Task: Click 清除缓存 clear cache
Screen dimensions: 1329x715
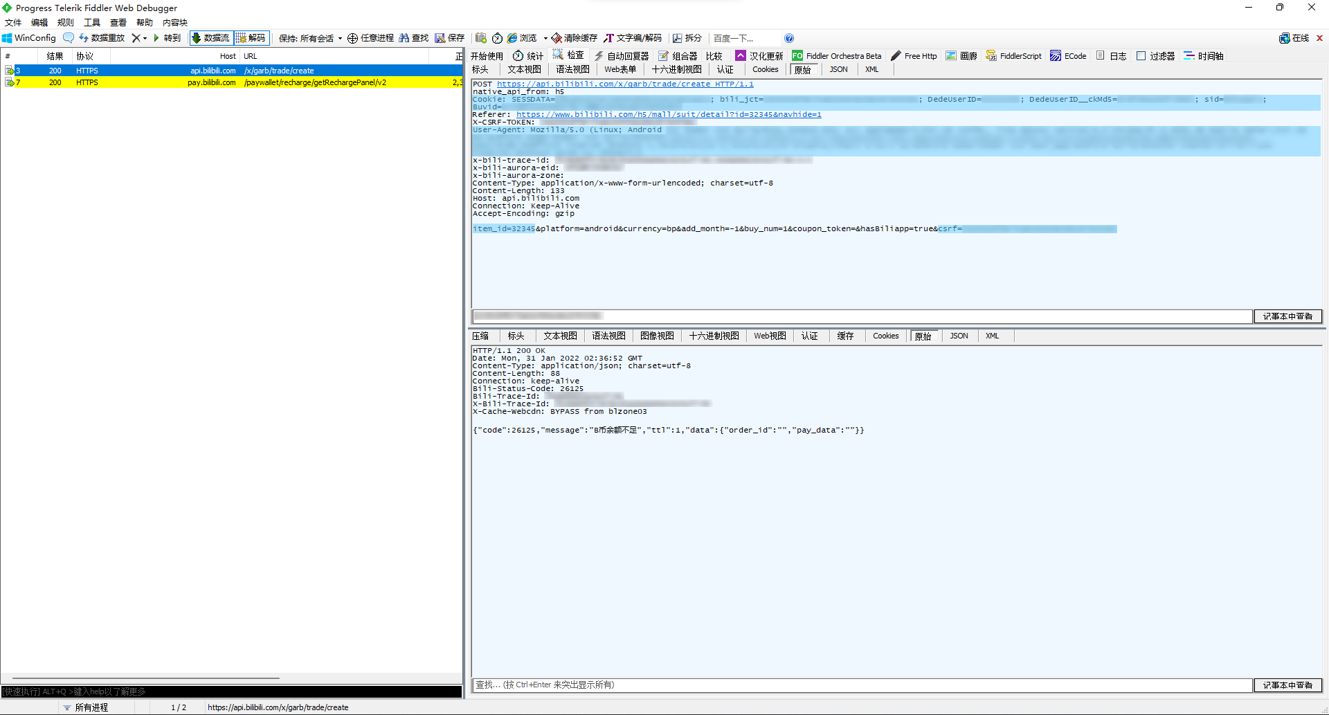Action: tap(575, 38)
